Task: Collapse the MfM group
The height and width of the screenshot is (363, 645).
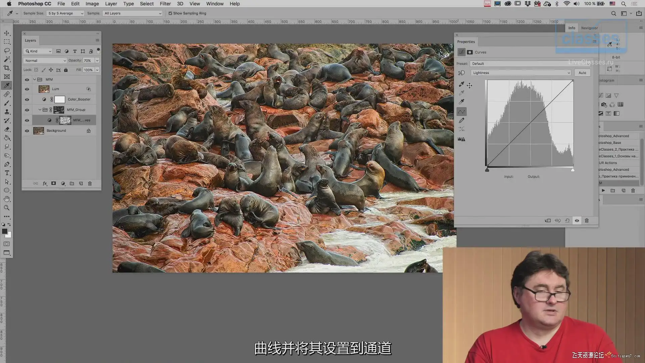Action: pyautogui.click(x=34, y=80)
